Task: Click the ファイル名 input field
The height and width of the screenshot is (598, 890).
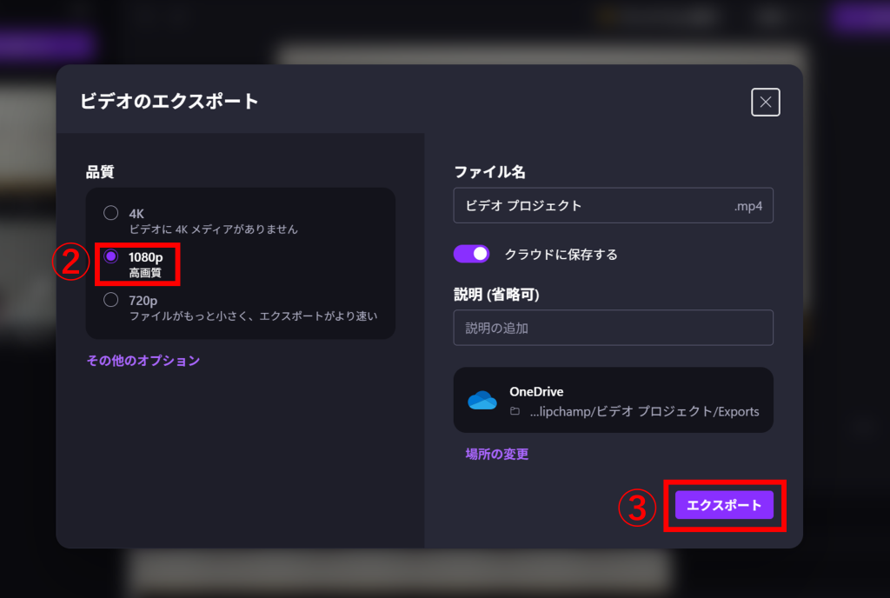Action: (x=613, y=205)
